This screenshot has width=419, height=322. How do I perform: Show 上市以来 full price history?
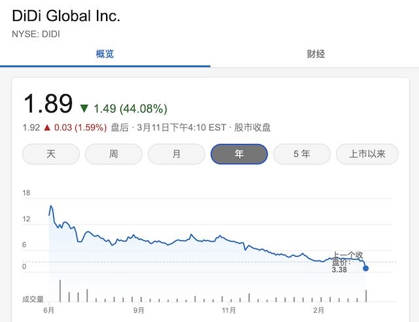(365, 154)
